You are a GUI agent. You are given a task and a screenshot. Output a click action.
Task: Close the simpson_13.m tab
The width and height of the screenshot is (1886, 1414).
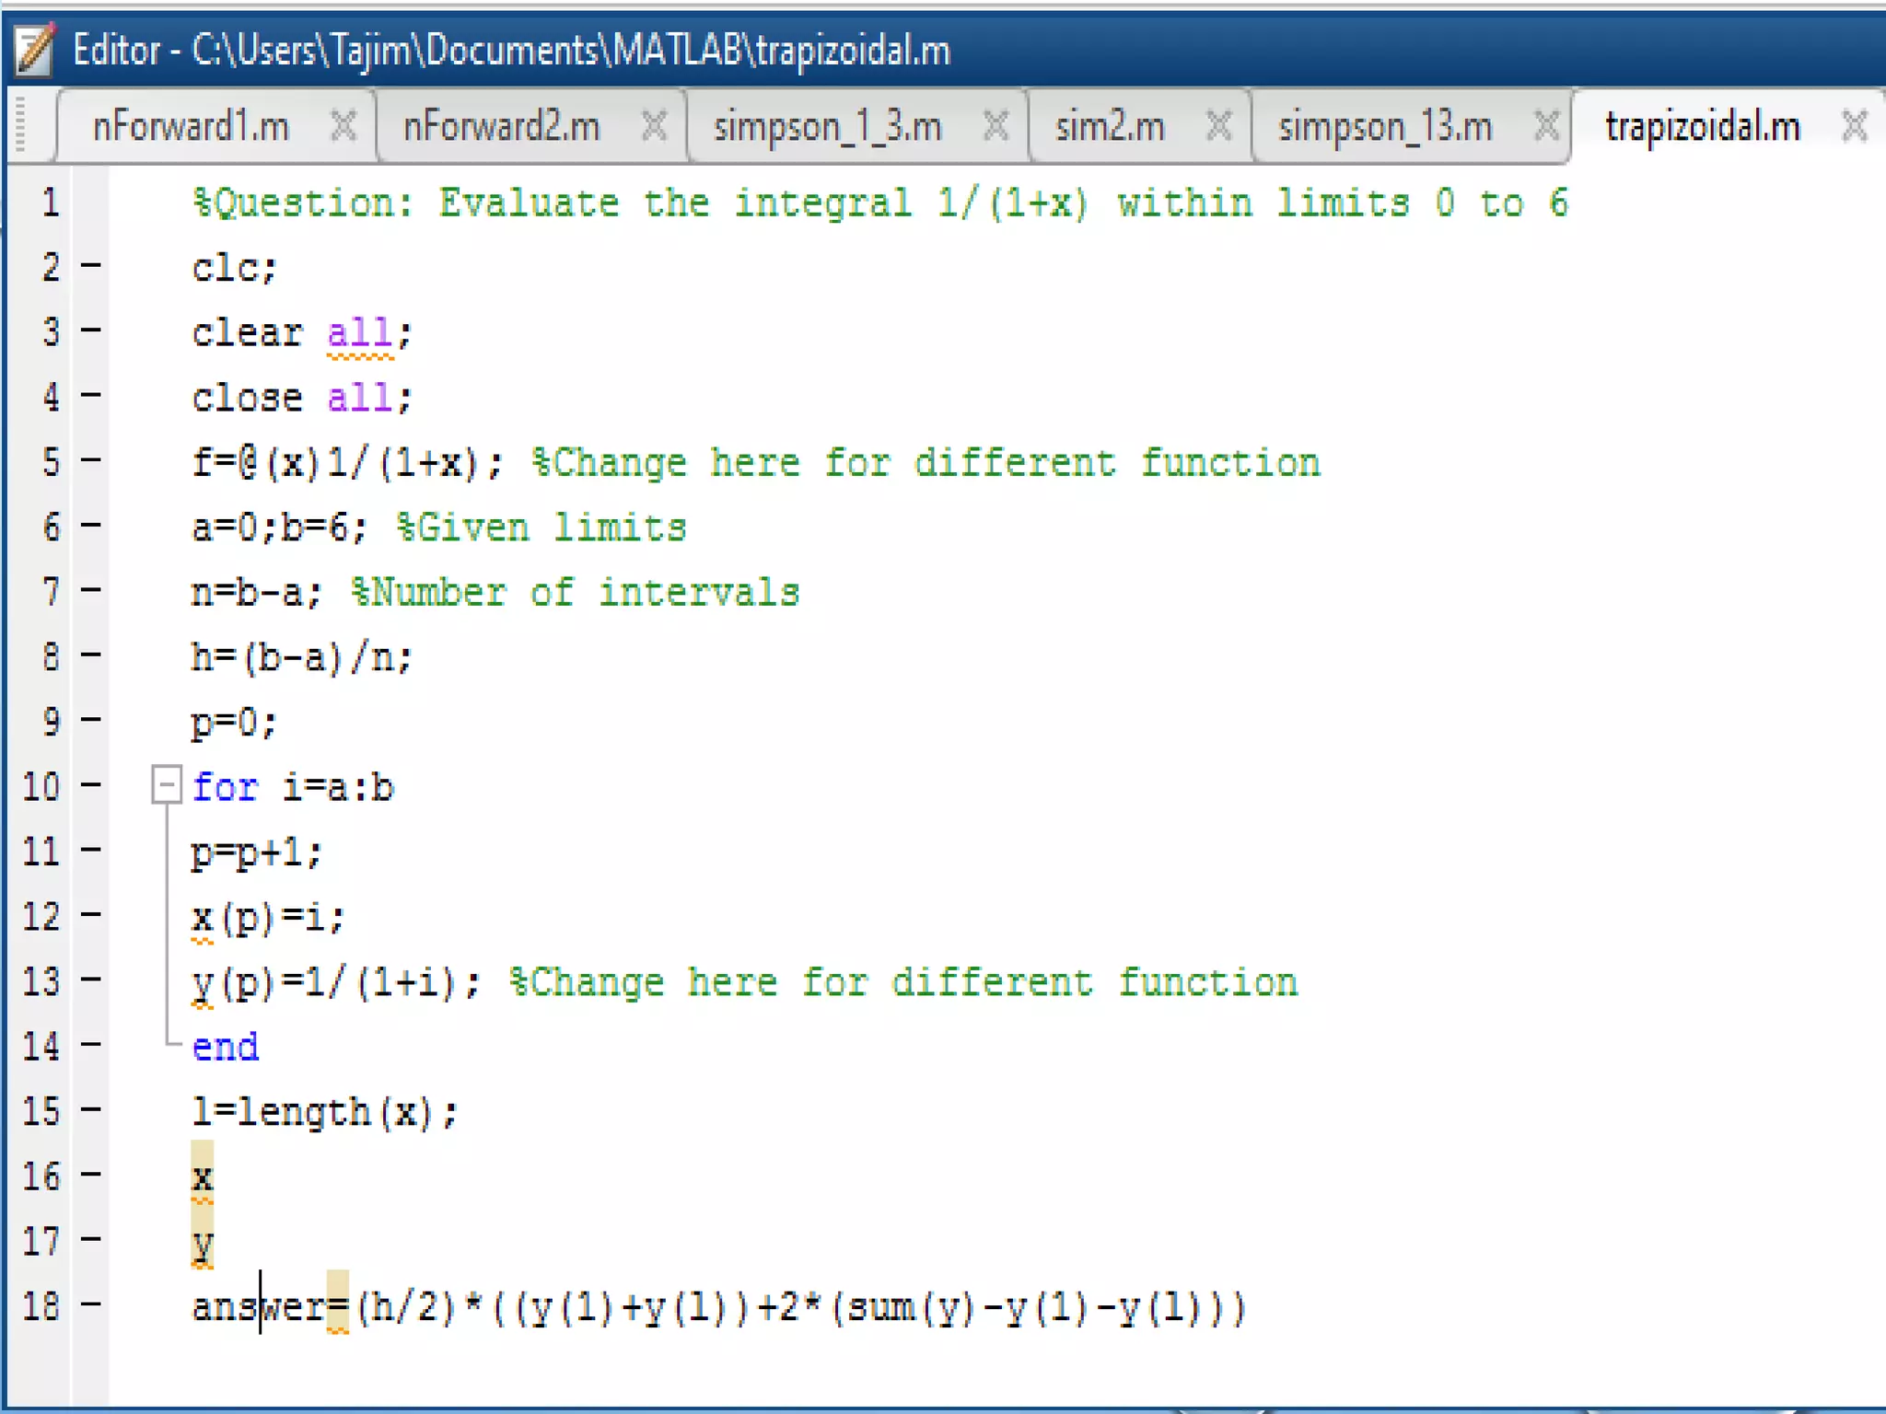click(1547, 125)
